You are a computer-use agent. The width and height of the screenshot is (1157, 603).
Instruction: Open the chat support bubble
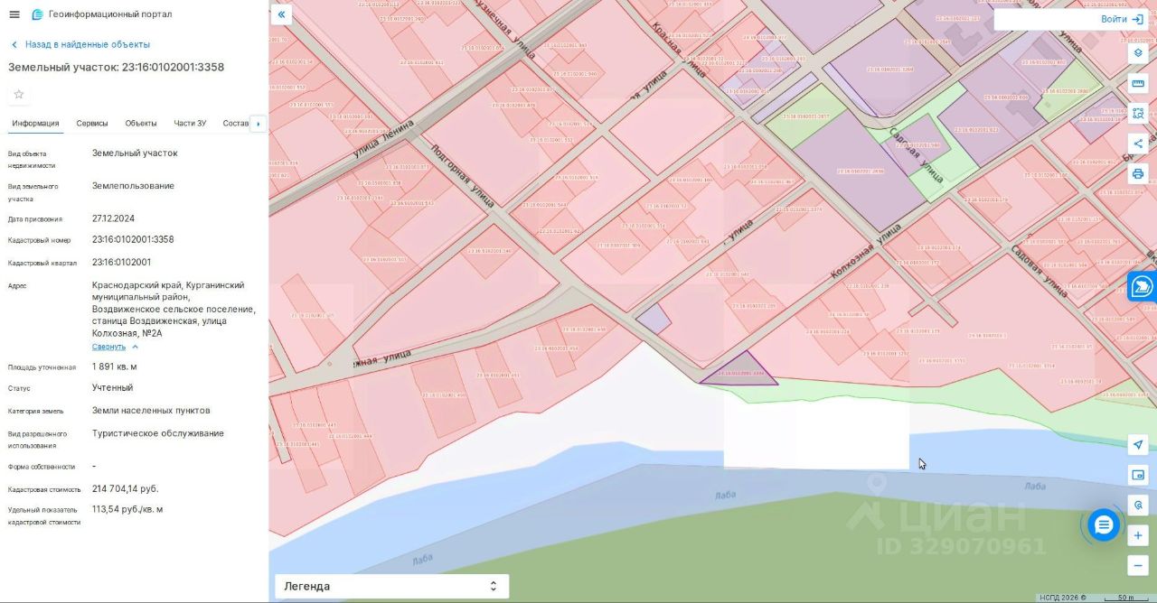[x=1104, y=524]
